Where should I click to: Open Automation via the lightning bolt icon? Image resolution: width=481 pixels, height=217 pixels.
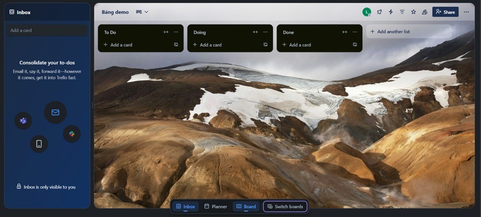coord(391,12)
